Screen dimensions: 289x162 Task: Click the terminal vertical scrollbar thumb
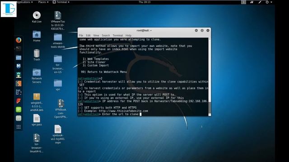(210, 108)
